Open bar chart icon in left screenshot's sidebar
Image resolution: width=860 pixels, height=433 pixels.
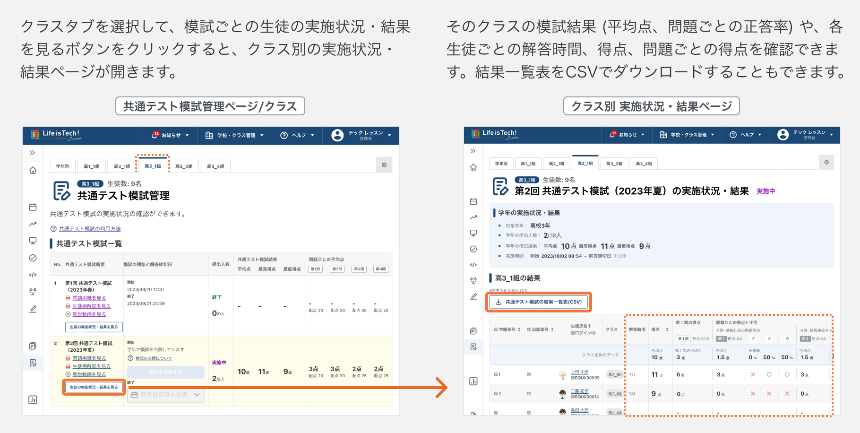tap(33, 400)
